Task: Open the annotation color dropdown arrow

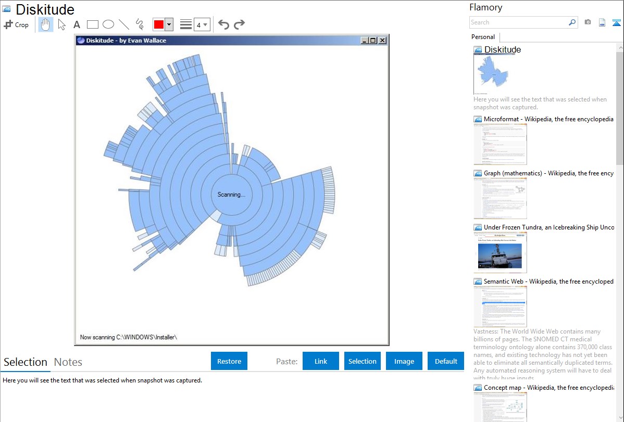Action: click(x=169, y=24)
